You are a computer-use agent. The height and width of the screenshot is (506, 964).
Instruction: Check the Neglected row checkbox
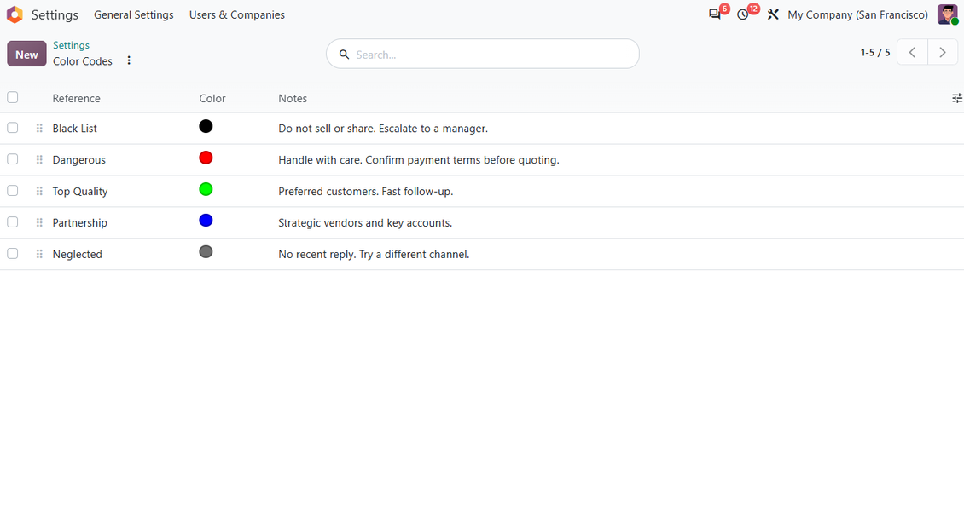(x=12, y=253)
